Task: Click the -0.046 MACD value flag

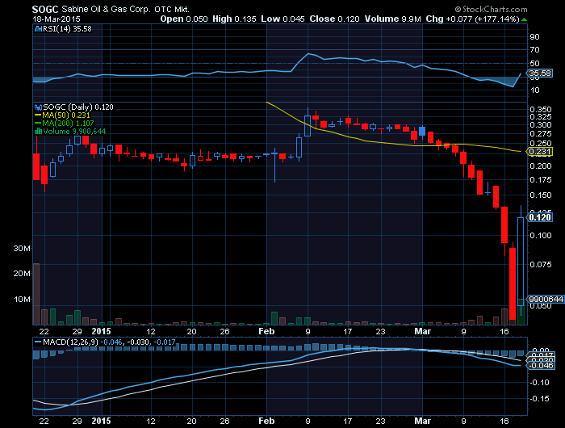Action: tap(540, 366)
